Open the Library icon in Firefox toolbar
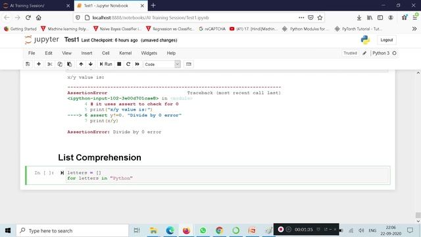 click(x=370, y=18)
